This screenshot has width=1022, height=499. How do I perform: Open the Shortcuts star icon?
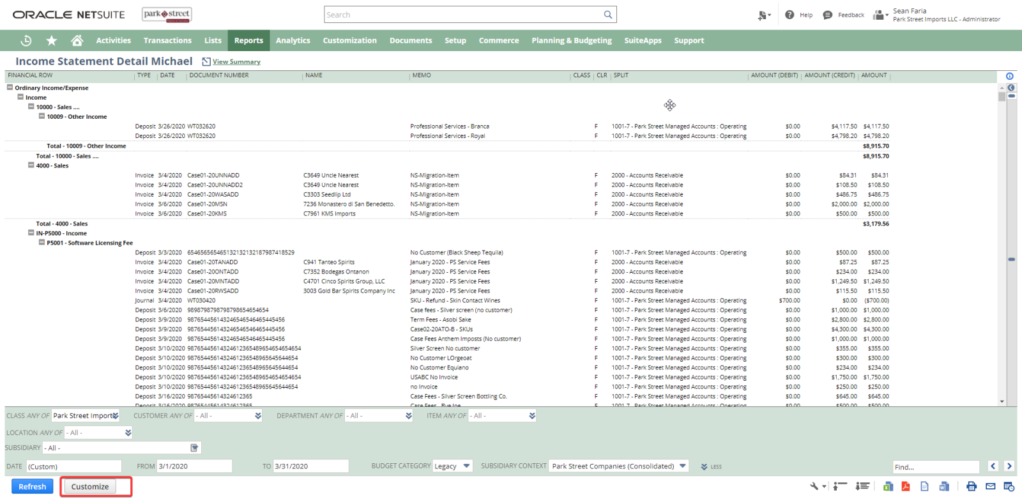click(x=52, y=41)
